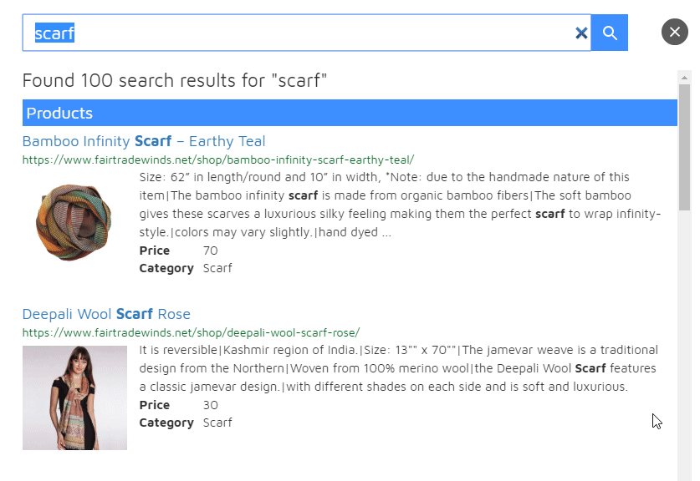Clear the search field using the X icon

(581, 33)
